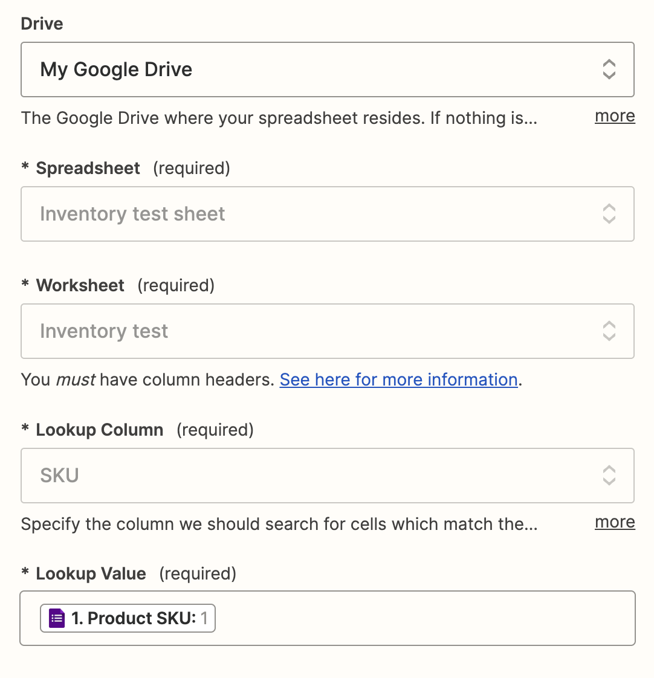Viewport: 654px width, 678px height.
Task: Click the Google Forms icon in the Lookup Value pill
Action: coord(57,618)
